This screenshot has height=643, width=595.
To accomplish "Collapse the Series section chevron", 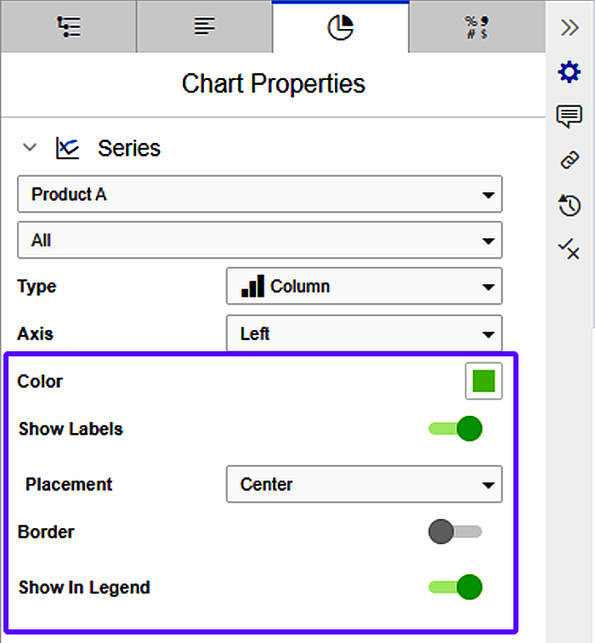I will (30, 148).
